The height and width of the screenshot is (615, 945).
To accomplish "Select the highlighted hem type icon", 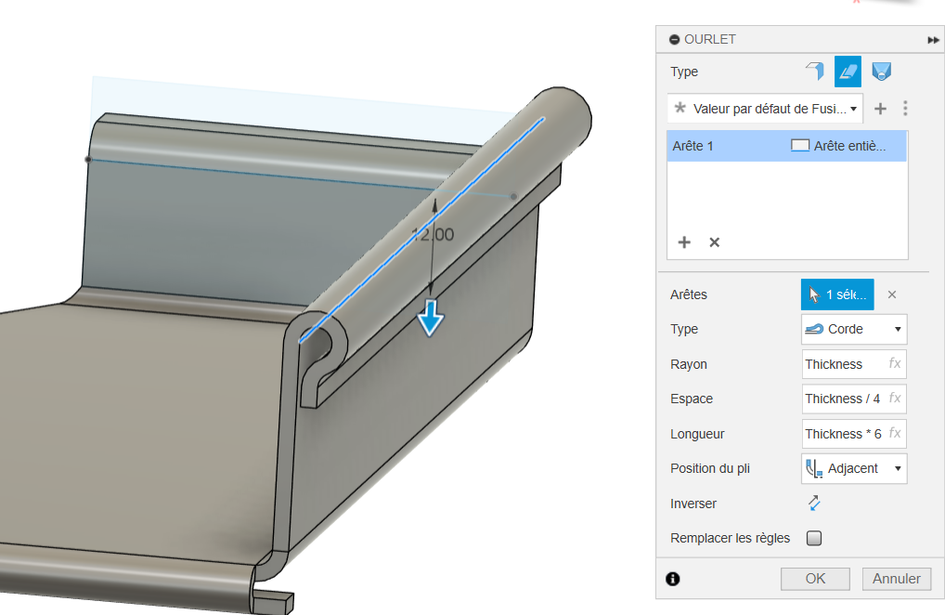I will pos(848,72).
